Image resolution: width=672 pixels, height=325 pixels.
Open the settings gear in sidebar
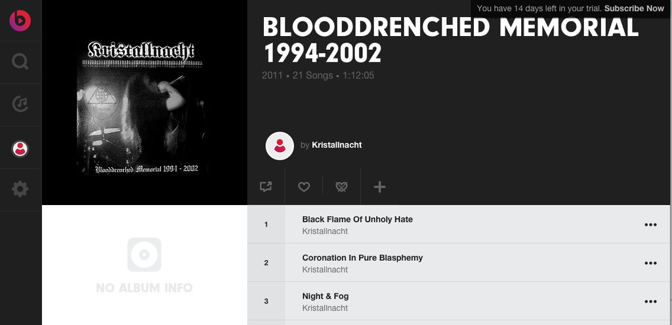20,189
